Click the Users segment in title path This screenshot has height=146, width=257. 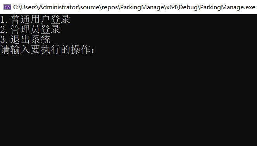coord(29,7)
